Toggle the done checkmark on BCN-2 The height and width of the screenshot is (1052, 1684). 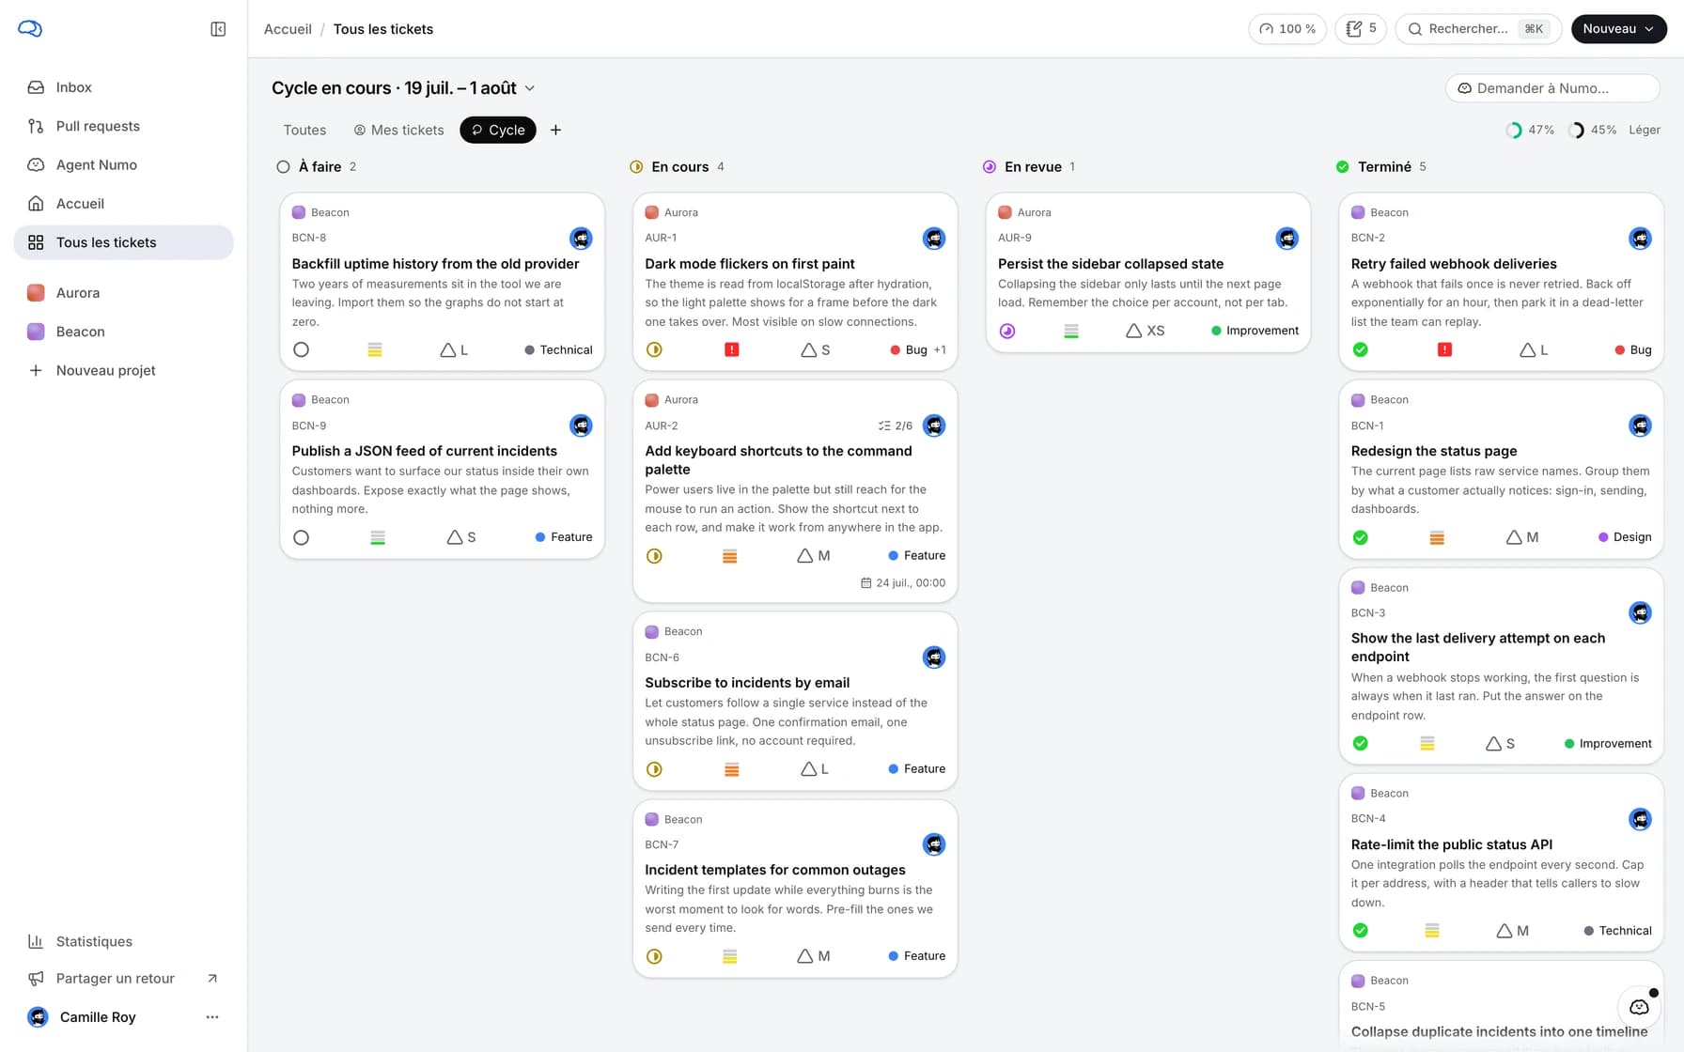tap(1360, 349)
